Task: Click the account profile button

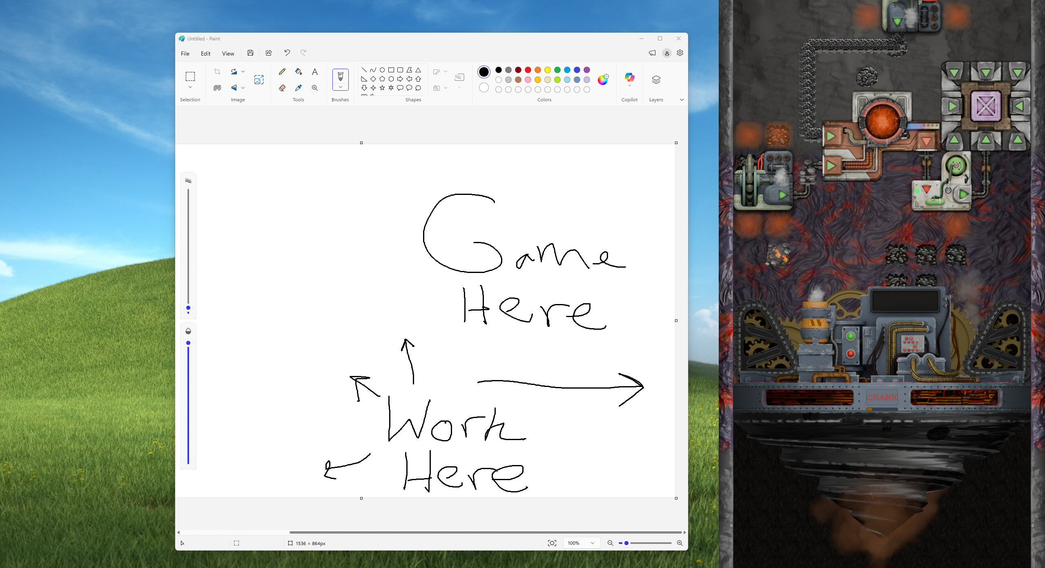Action: tap(666, 53)
